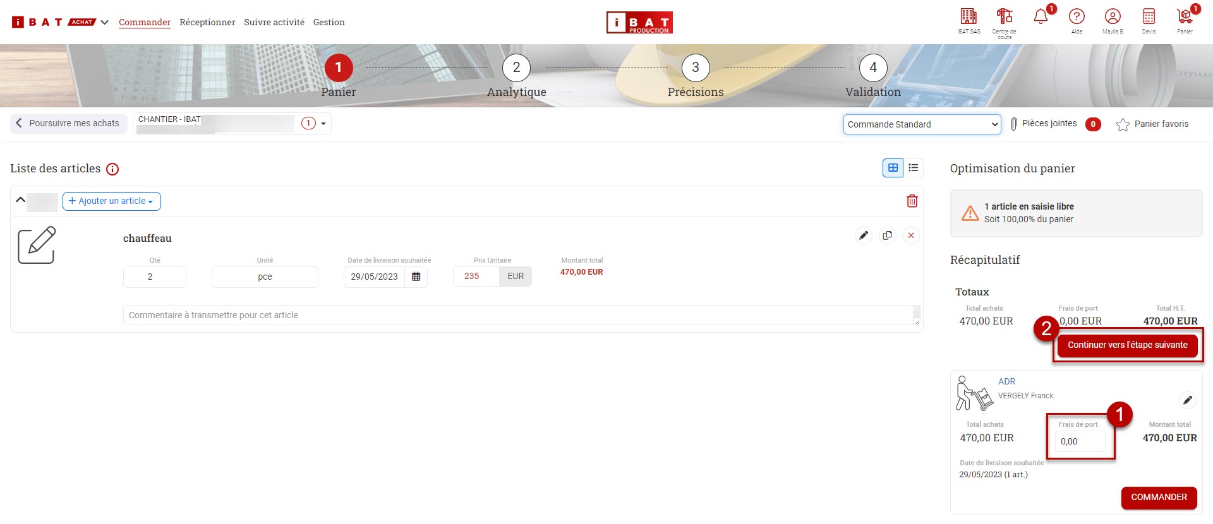1213x524 pixels.
Task: Open the Devis calculator icon
Action: click(1149, 18)
